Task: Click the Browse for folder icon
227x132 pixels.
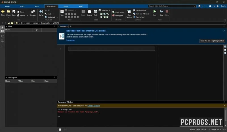Action: pos(12,23)
